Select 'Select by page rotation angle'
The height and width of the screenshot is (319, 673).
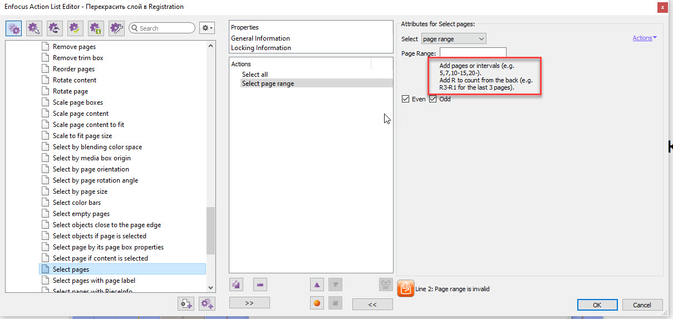pyautogui.click(x=95, y=180)
